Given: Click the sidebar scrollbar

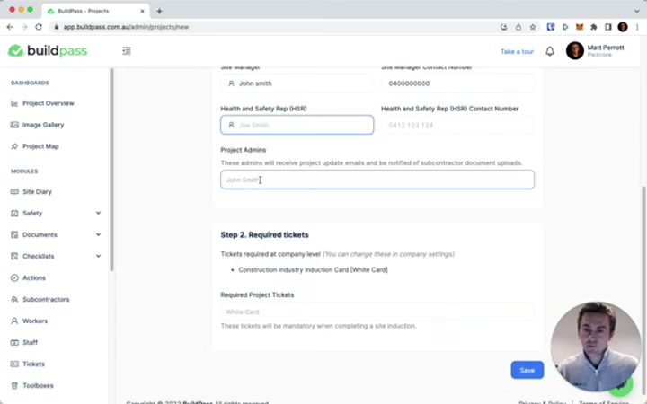Looking at the screenshot, I should 111,169.
